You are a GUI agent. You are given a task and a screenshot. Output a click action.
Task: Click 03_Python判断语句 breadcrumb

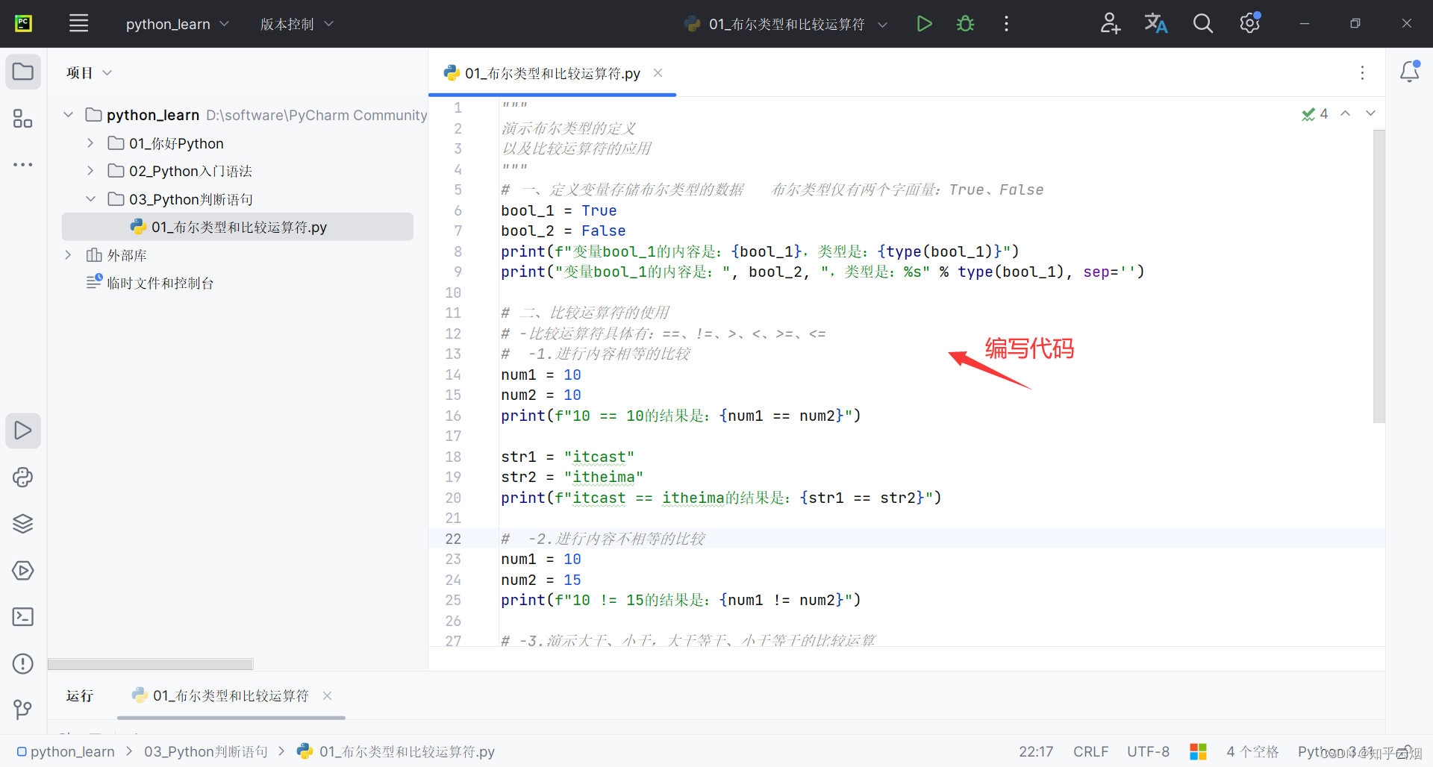206,751
